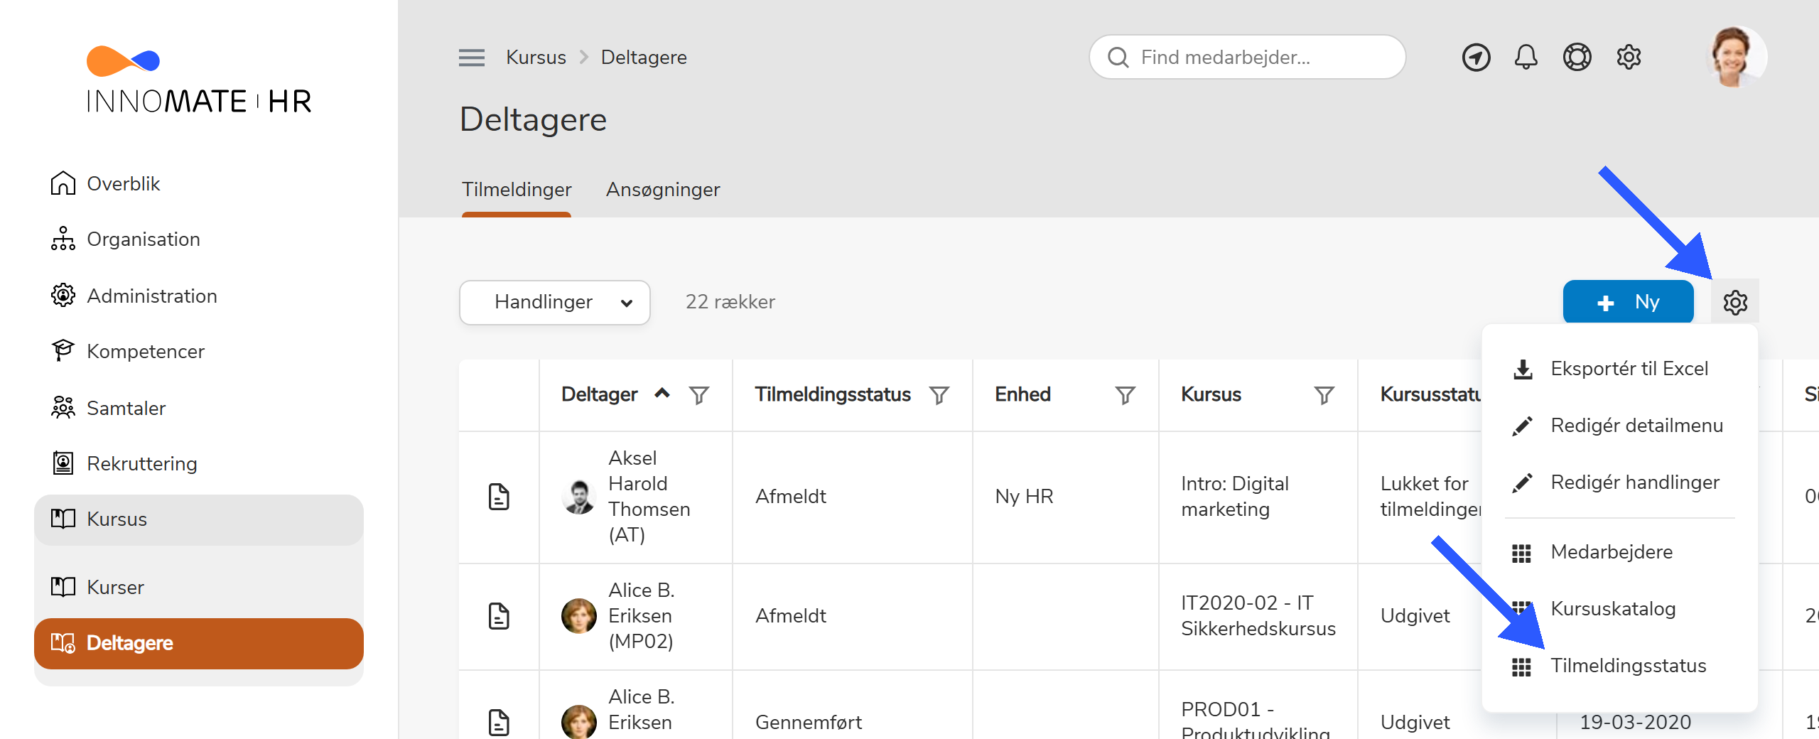Image resolution: width=1819 pixels, height=739 pixels.
Task: Click Aksel Harold Thomsen's avatar
Action: (x=579, y=497)
